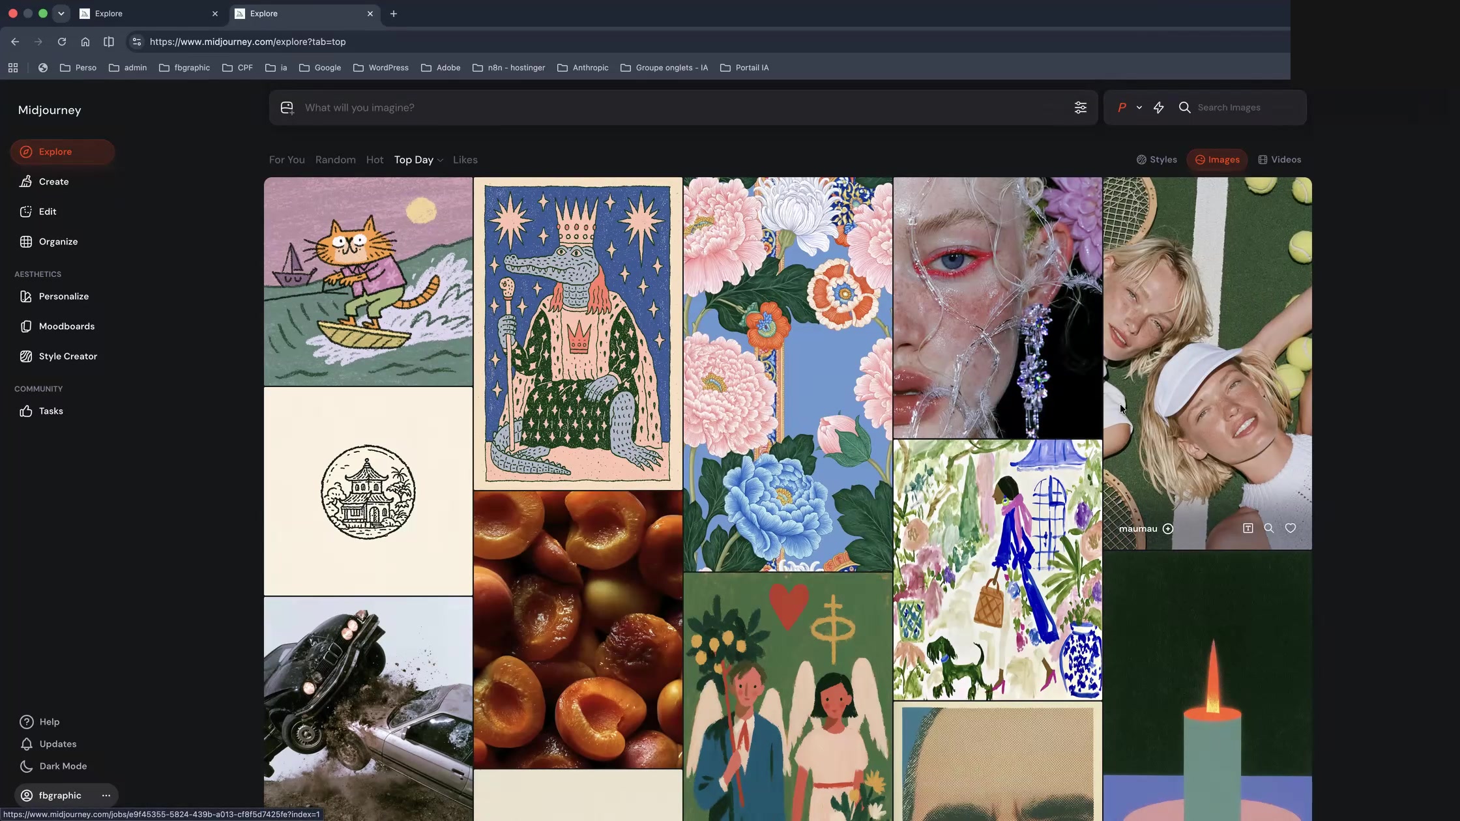The image size is (1460, 821).
Task: Open the floral peony pattern image
Action: click(x=788, y=375)
